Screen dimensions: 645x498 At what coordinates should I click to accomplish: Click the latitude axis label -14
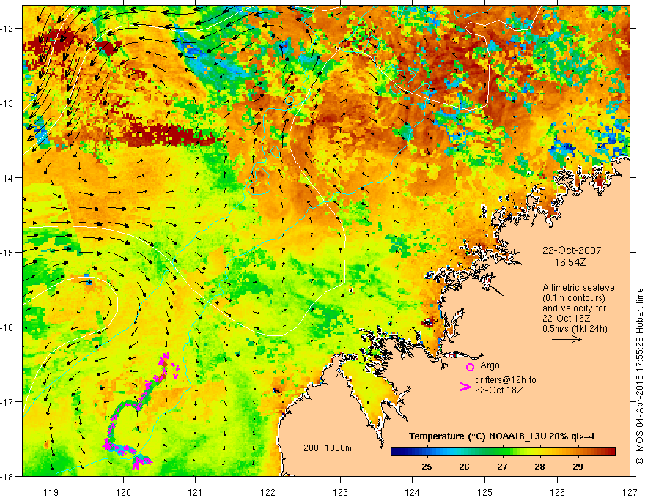(7, 177)
